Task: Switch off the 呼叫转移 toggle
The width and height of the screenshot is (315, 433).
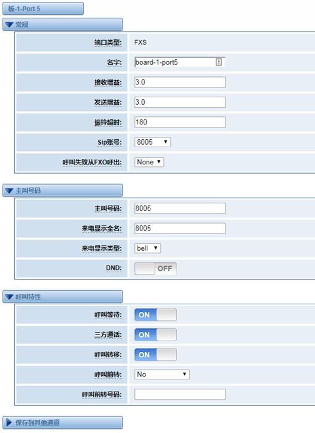Action: point(155,355)
